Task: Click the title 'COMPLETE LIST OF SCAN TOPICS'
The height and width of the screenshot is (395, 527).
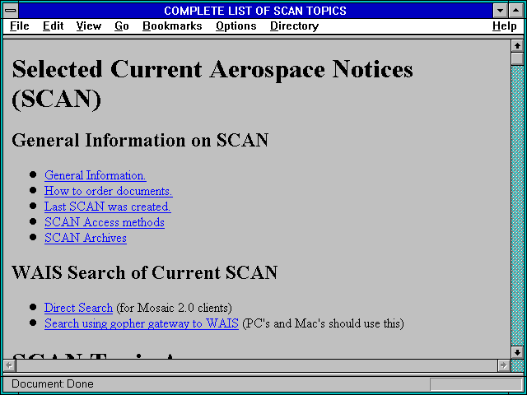Action: (255, 11)
